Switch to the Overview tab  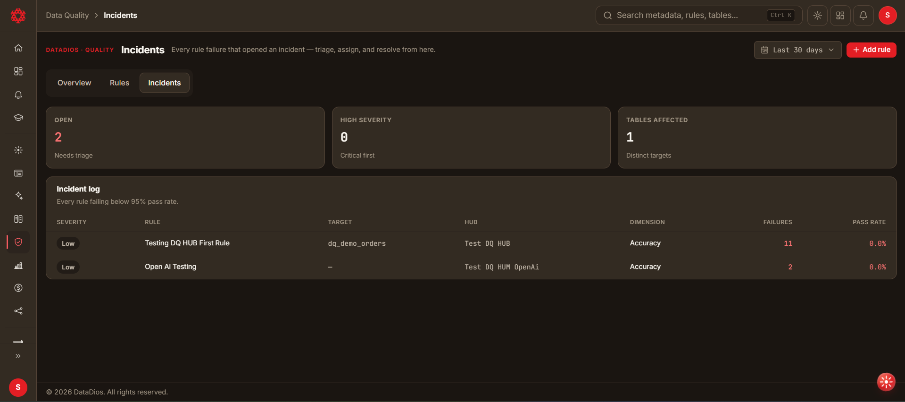pos(75,83)
